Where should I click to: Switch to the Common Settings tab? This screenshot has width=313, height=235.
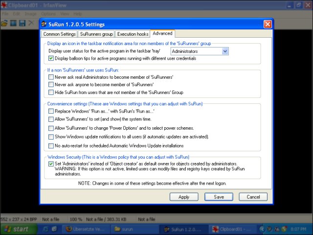pyautogui.click(x=59, y=34)
